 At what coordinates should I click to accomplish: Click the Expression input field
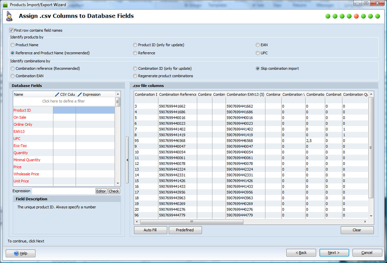(63, 191)
